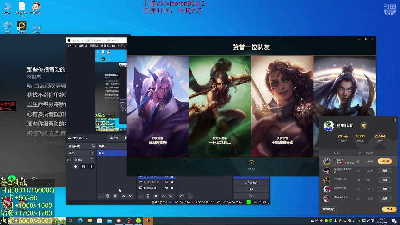Image resolution: width=400 pixels, height=225 pixels.
Task: Open Mail app from taskbar
Action: [109, 221]
